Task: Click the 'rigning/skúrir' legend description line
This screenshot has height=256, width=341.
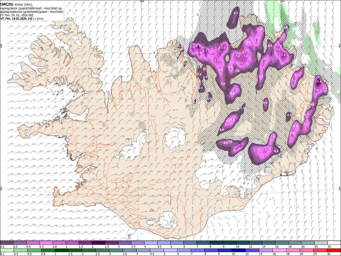Action: click(x=31, y=8)
